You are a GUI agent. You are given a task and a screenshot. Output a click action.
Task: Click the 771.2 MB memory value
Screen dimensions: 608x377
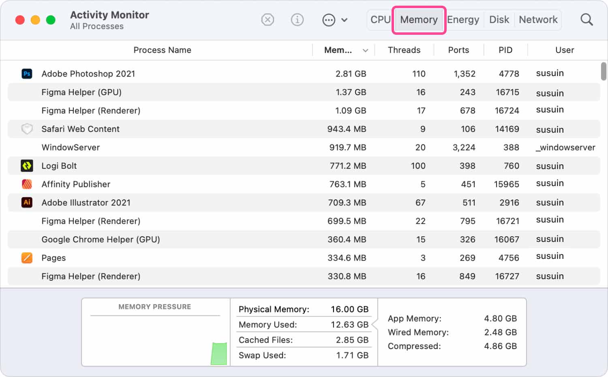[348, 166]
